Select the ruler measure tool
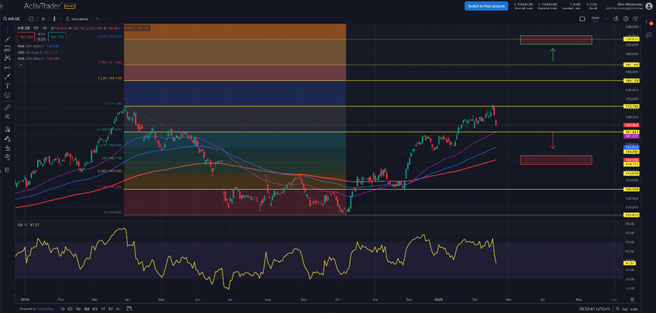Image resolution: width=656 pixels, height=313 pixels. point(7,107)
